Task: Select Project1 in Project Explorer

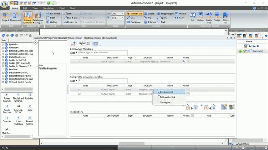Action: 254,46
